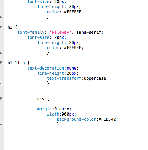
Task: Click 'text-decoration:none;' line
Action: (53, 68)
